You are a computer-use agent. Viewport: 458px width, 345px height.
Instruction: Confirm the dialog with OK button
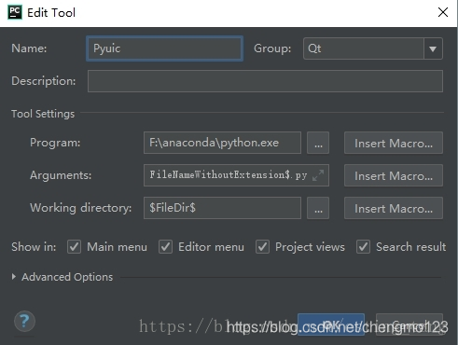(331, 324)
